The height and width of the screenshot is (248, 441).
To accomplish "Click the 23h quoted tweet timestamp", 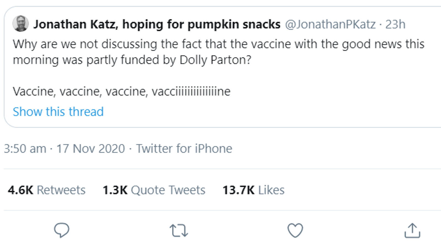I will pos(395,24).
